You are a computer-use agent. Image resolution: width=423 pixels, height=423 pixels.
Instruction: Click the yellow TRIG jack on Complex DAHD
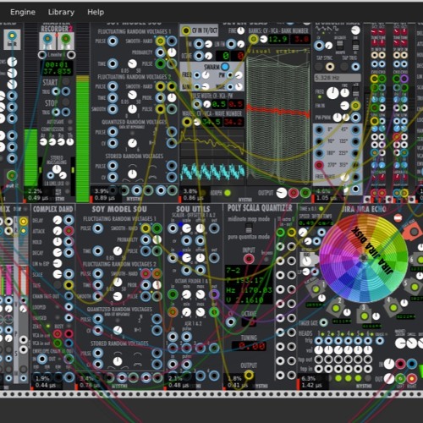[69, 285]
